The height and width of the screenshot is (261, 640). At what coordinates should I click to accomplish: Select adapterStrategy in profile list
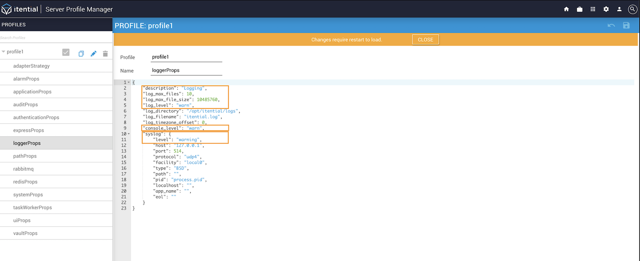click(56, 66)
